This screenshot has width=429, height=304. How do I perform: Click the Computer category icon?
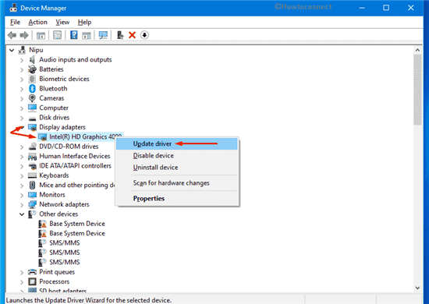tap(32, 108)
